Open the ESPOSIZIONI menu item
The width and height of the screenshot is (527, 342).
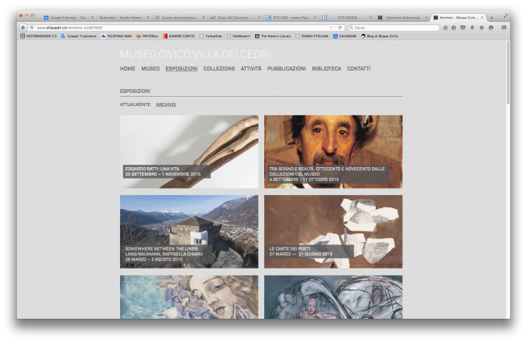(x=181, y=69)
